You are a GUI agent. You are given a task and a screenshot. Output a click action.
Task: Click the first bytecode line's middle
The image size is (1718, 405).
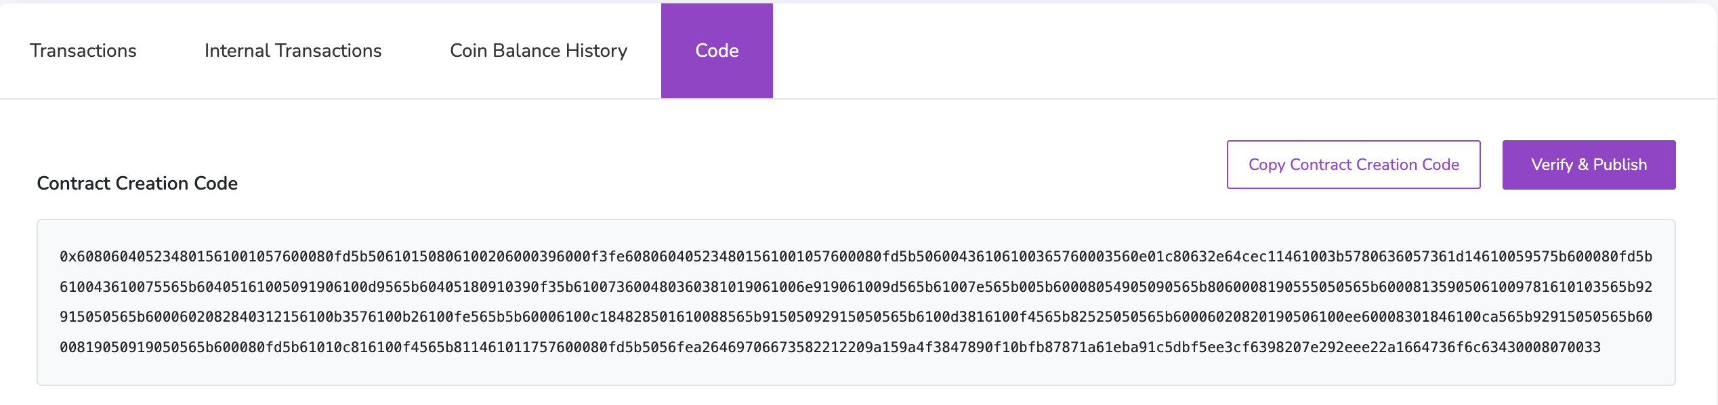click(x=856, y=257)
